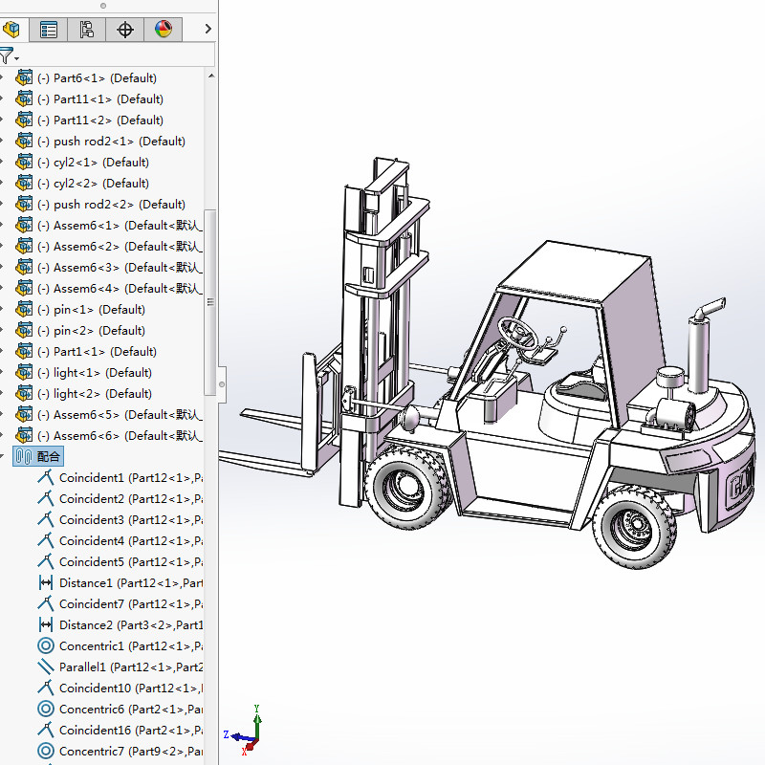
Task: Click the filter search input field
Action: point(117,55)
